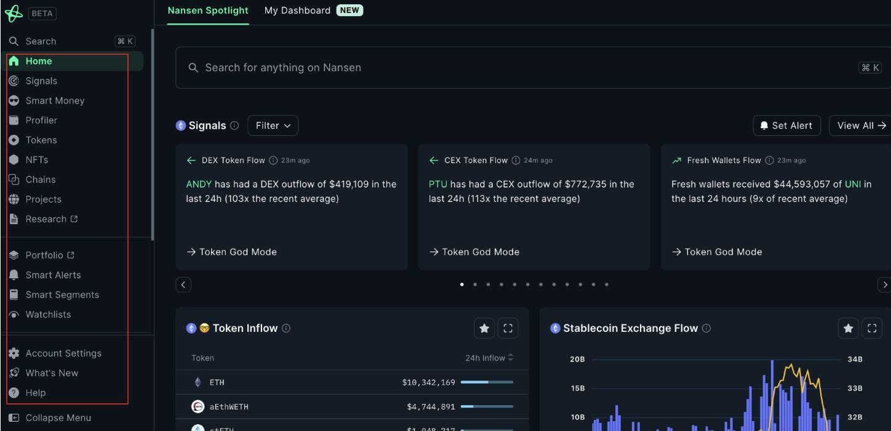
Task: Expand Stablecoin Exchange Flow to fullscreen
Action: (x=872, y=329)
